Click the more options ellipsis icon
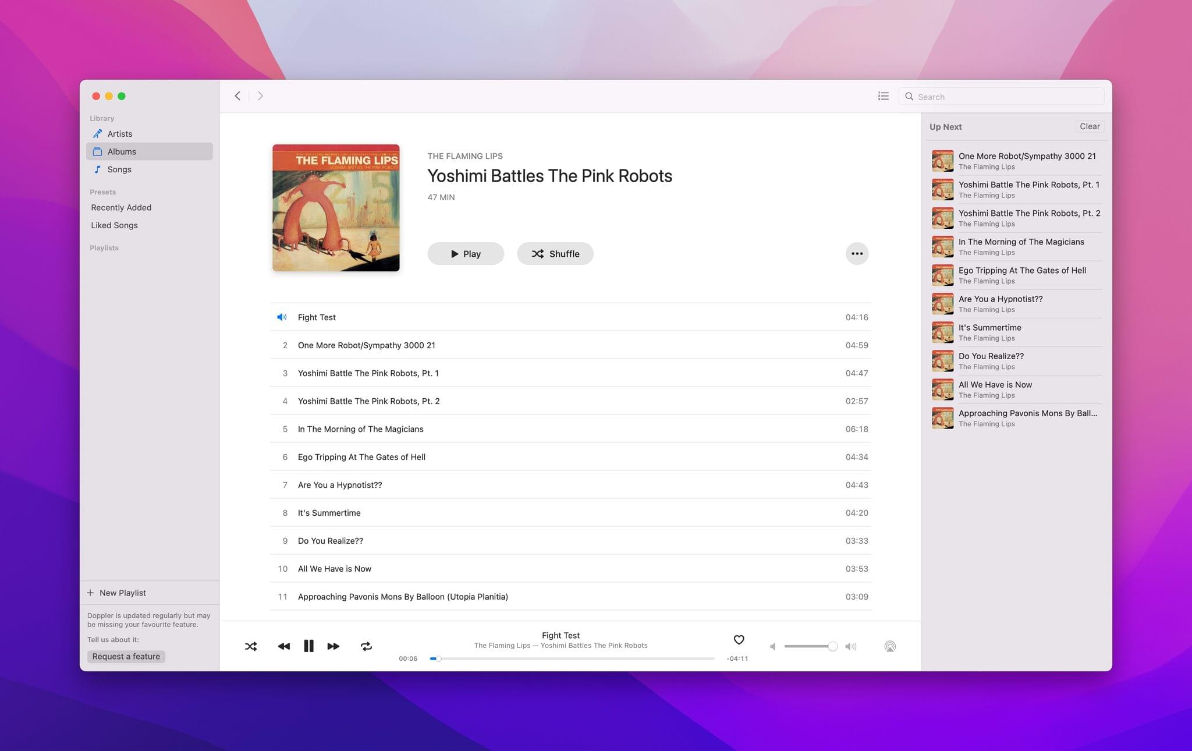 [x=856, y=253]
